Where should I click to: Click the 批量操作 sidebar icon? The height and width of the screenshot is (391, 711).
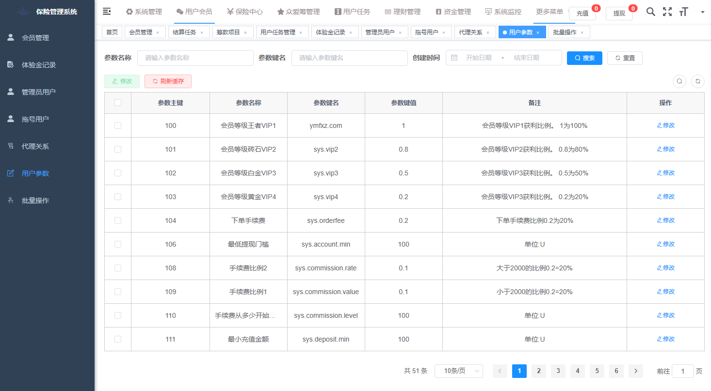11,200
